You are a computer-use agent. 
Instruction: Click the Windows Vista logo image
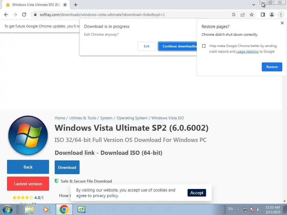tap(28, 135)
